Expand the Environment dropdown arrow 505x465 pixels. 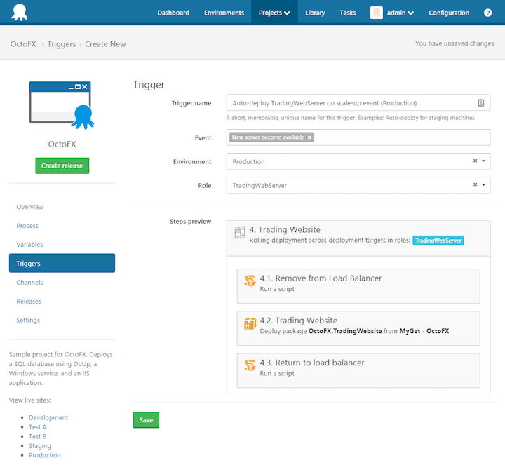tap(483, 161)
